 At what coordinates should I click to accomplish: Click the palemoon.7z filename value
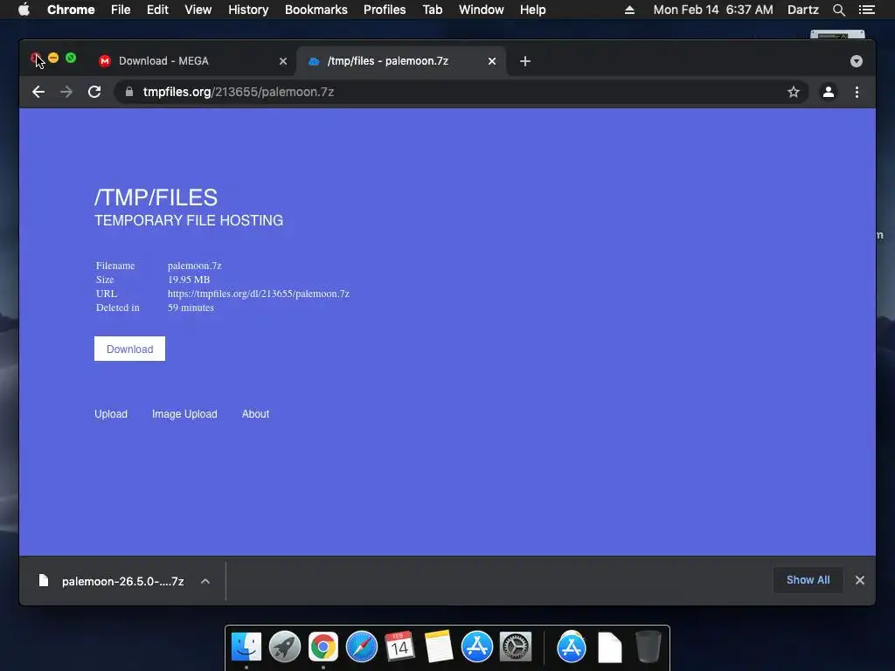[x=195, y=266]
